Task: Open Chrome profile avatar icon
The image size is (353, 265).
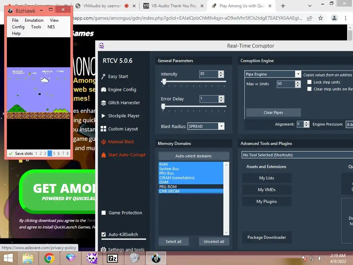Action: [334, 18]
